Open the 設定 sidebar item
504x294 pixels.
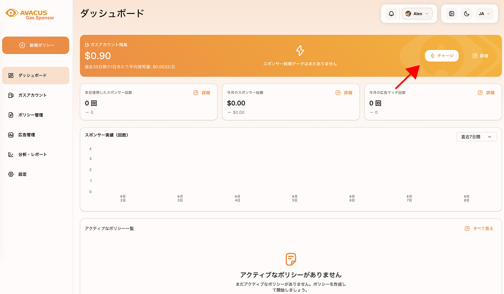[x=36, y=174]
